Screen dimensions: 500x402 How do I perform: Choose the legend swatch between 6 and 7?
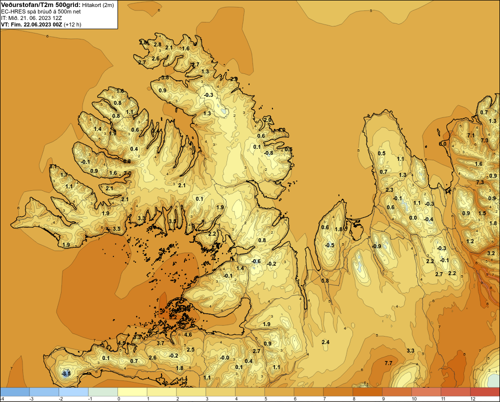point(308,392)
